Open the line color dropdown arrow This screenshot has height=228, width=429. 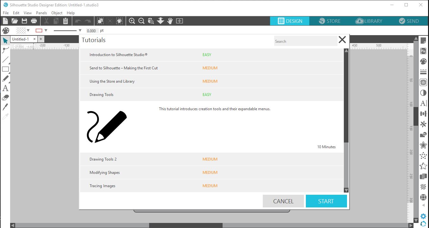pos(46,31)
